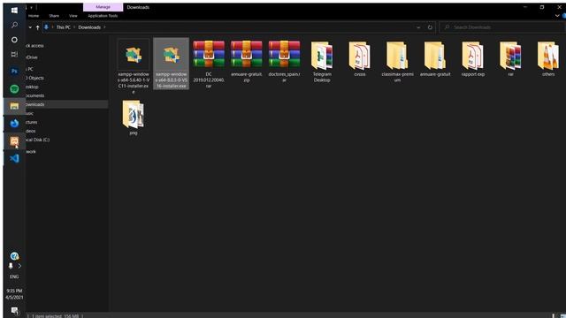Select the others folder with VLC cone
Image resolution: width=566 pixels, height=318 pixels.
548,59
